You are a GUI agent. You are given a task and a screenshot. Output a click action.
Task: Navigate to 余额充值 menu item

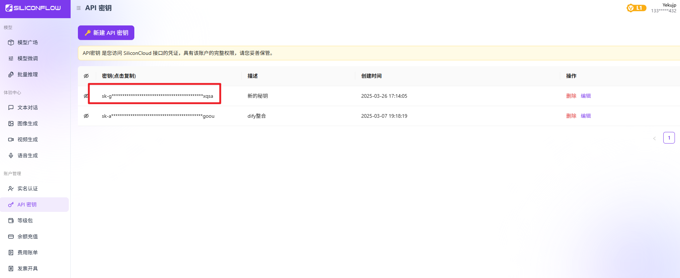(28, 237)
